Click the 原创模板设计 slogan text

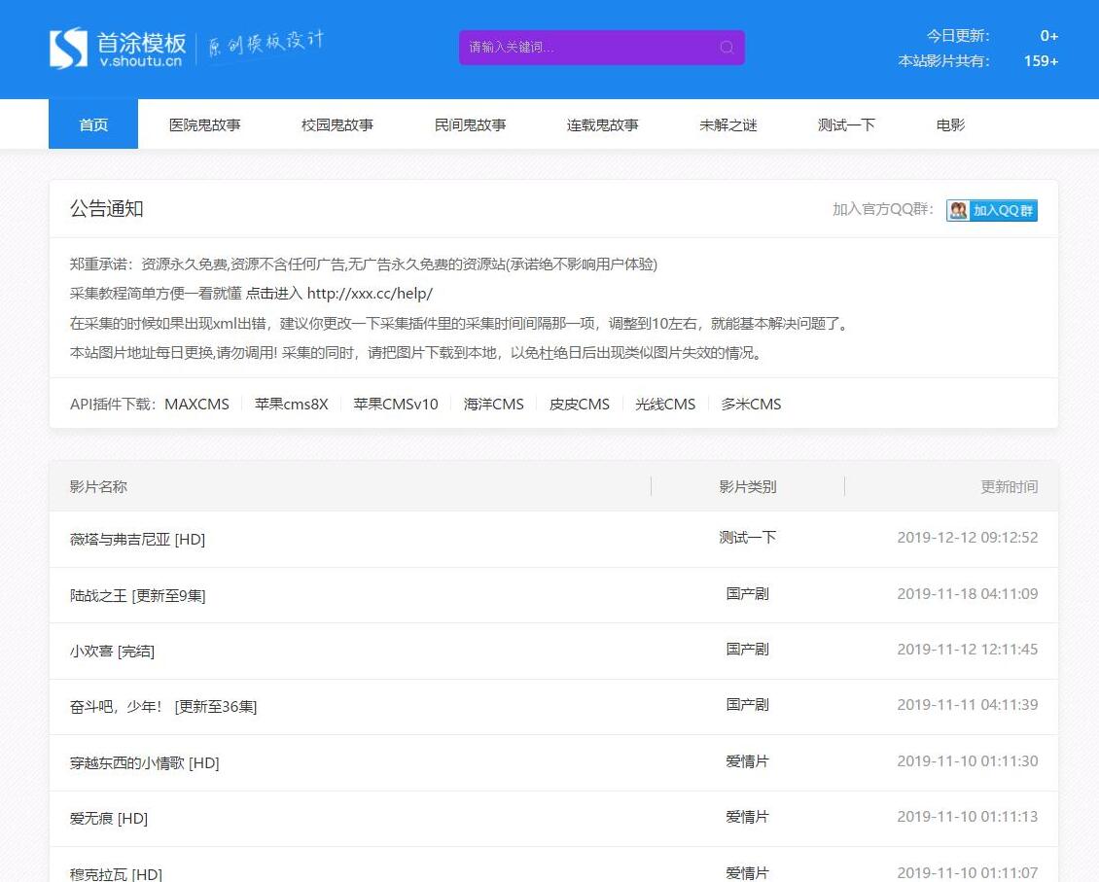[266, 44]
